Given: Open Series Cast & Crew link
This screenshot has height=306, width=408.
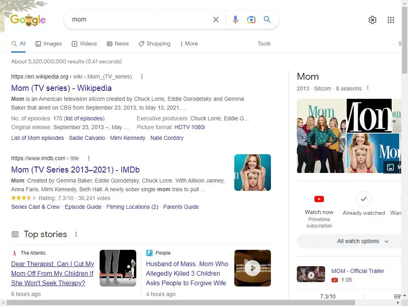Looking at the screenshot, I should (x=35, y=207).
